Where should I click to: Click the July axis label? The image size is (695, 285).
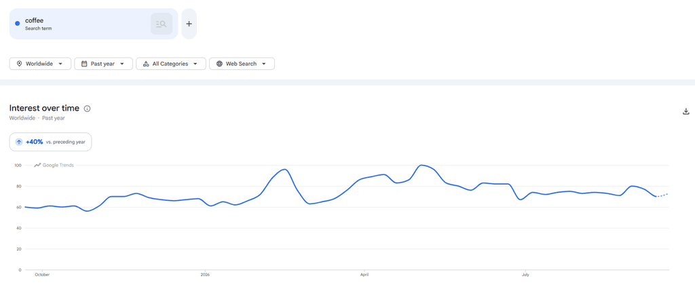pos(526,275)
